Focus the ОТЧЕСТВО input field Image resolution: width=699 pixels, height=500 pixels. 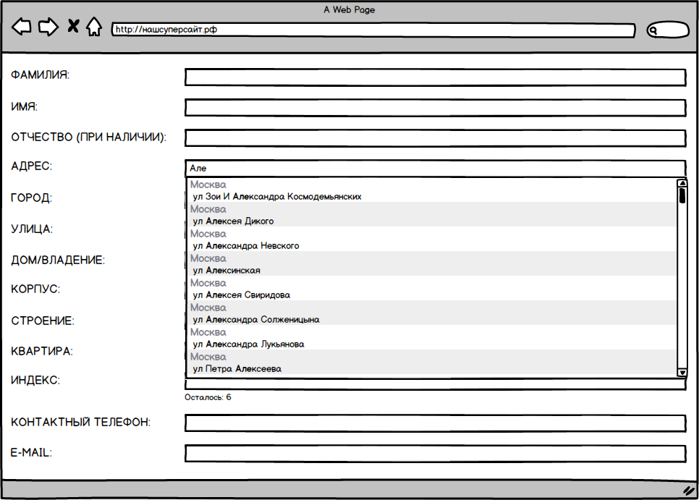[435, 137]
